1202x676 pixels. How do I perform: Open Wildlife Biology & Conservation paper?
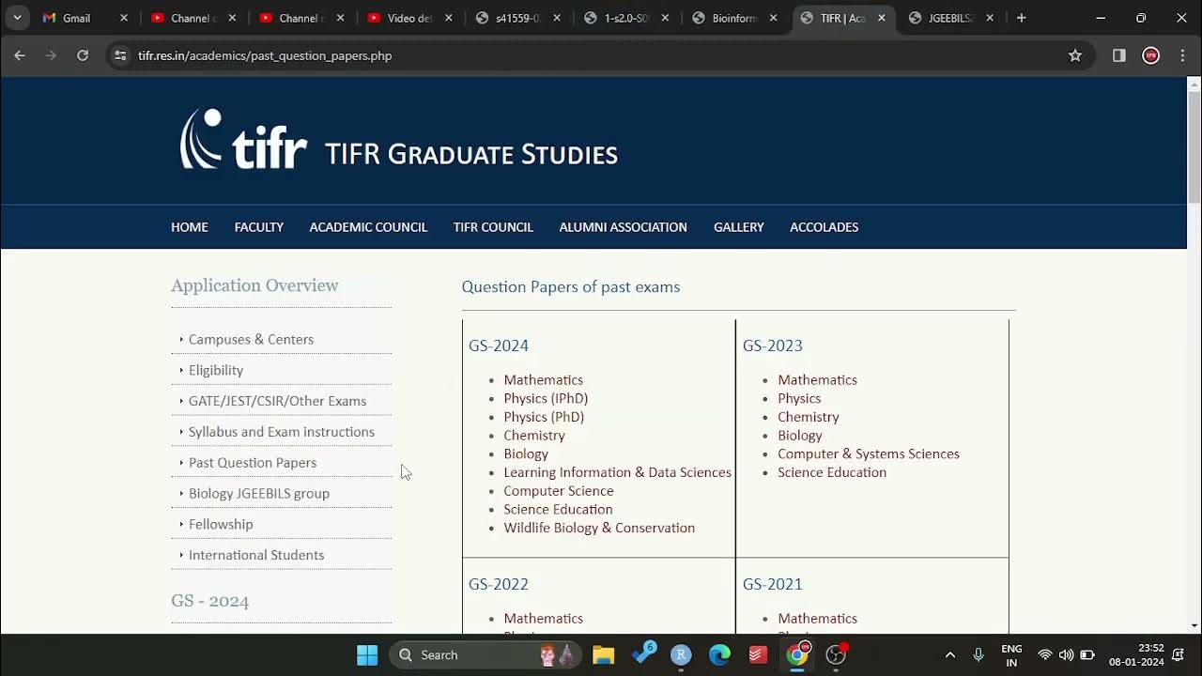599,528
